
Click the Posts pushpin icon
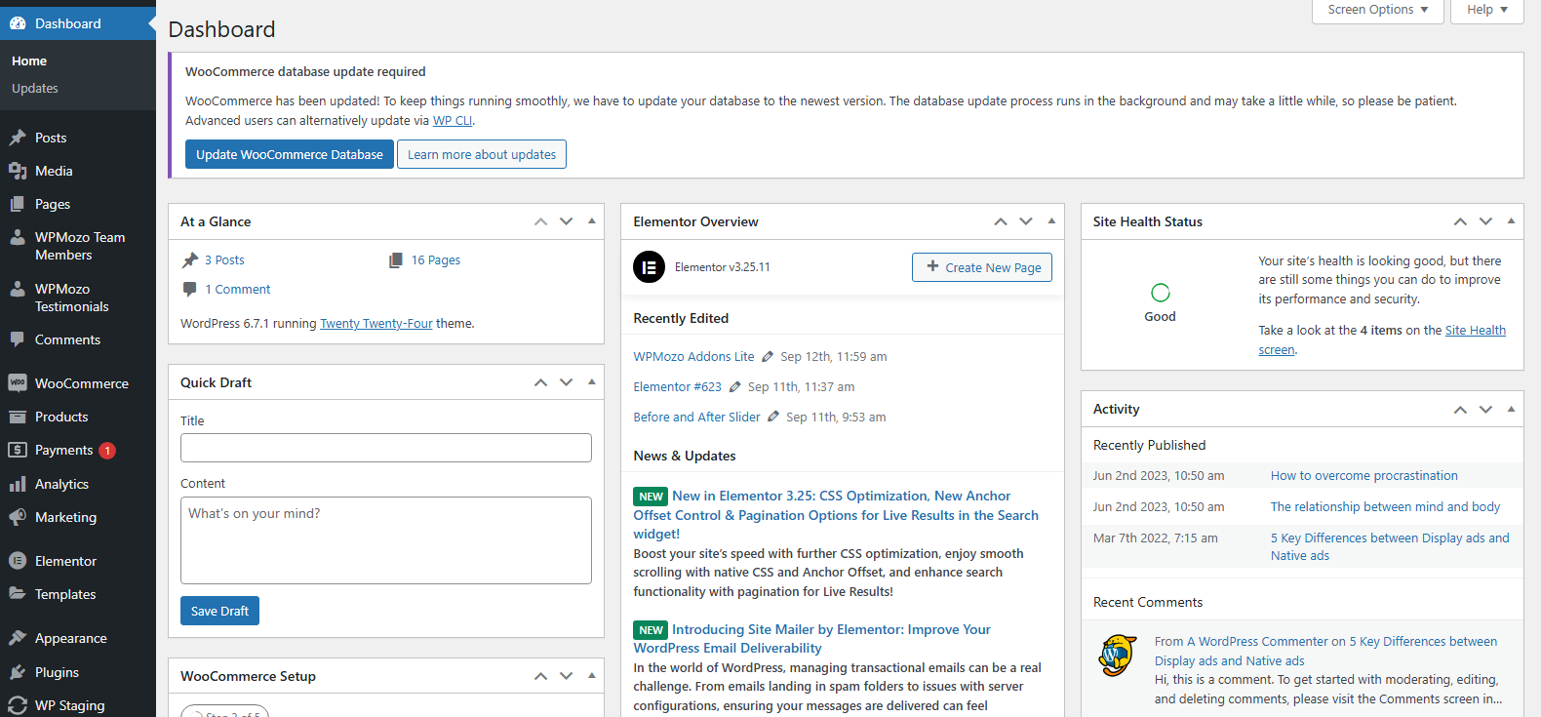[18, 138]
